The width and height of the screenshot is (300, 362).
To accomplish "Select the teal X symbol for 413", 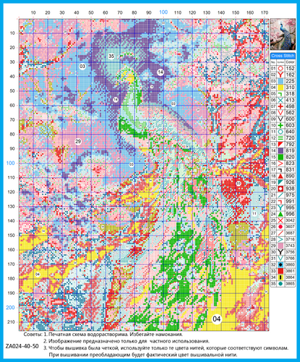I will (x=280, y=100).
